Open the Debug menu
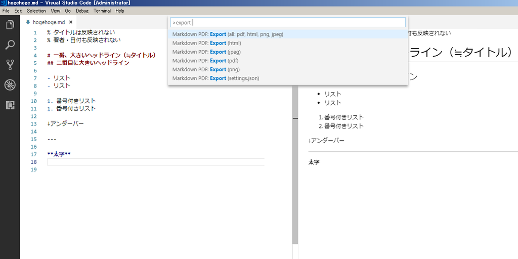 (82, 11)
